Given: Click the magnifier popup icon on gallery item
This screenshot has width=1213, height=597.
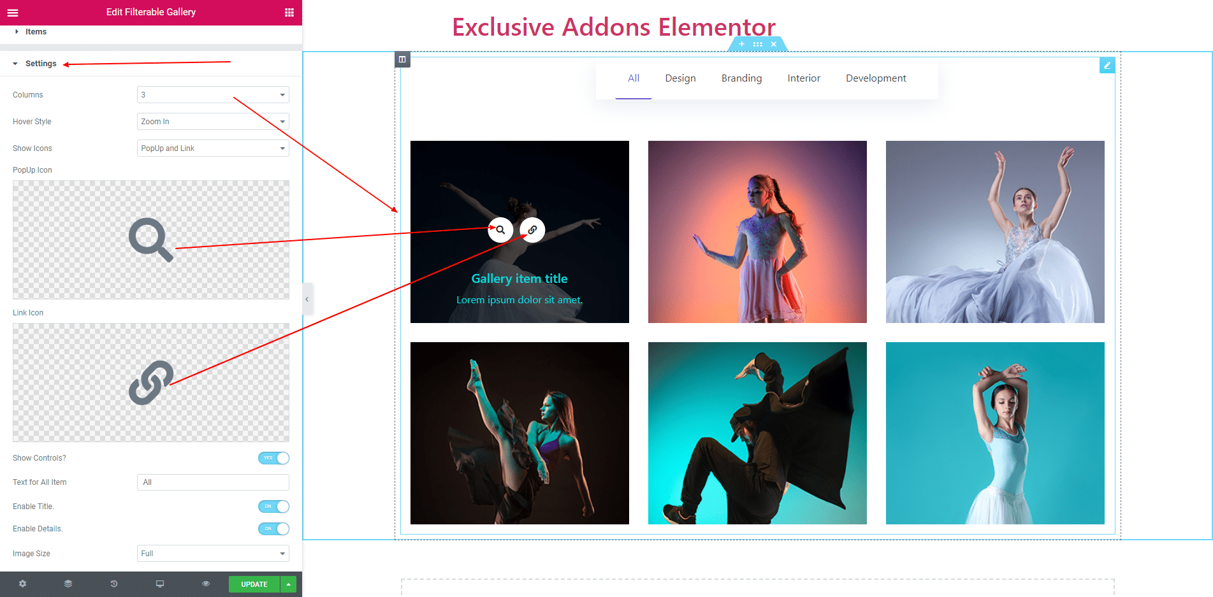Looking at the screenshot, I should (x=500, y=230).
